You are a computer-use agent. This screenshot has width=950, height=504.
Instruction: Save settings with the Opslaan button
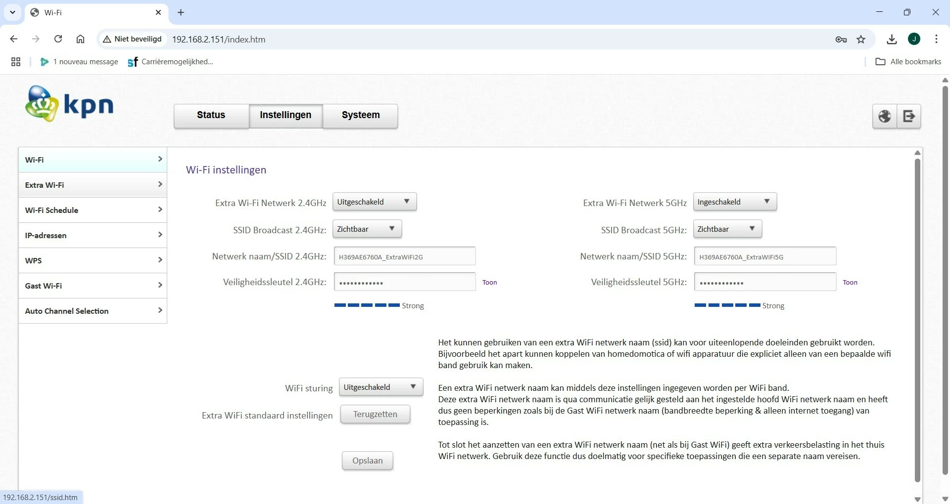[x=368, y=461]
